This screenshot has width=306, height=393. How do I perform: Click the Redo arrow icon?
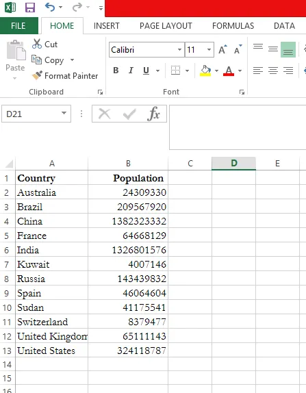point(77,7)
